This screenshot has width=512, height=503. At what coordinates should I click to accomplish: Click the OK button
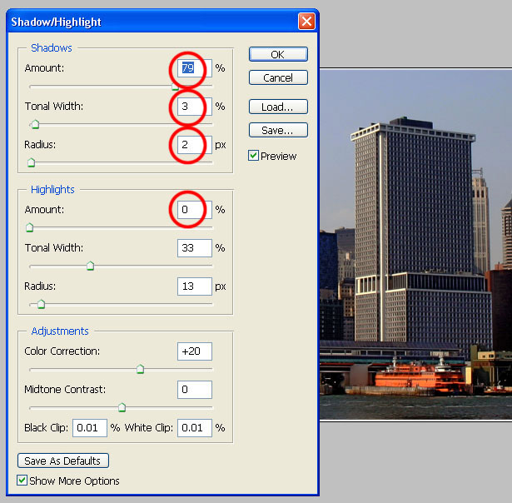(x=278, y=54)
